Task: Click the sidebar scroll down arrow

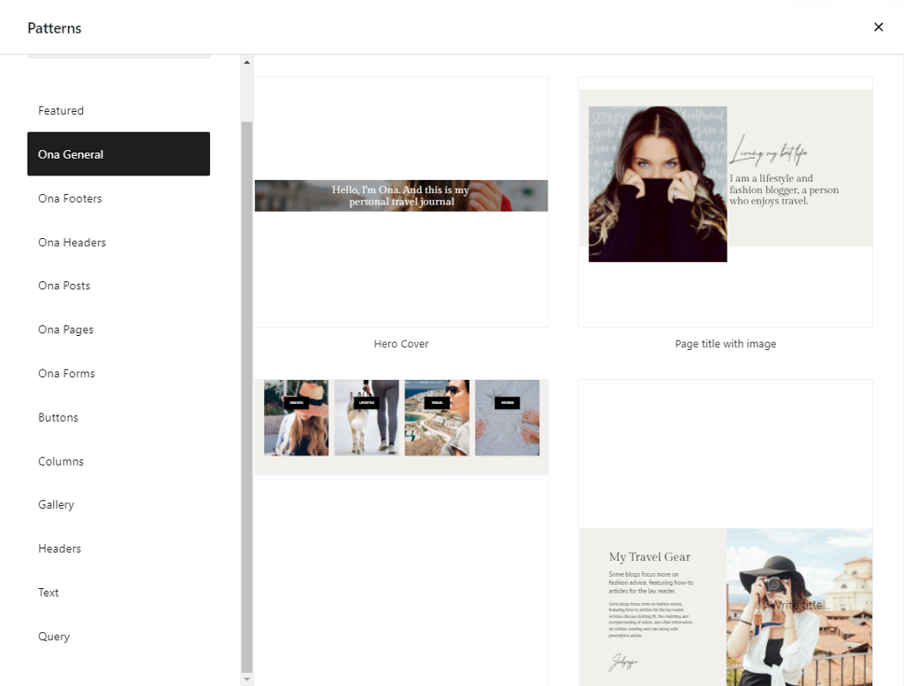Action: [x=247, y=679]
